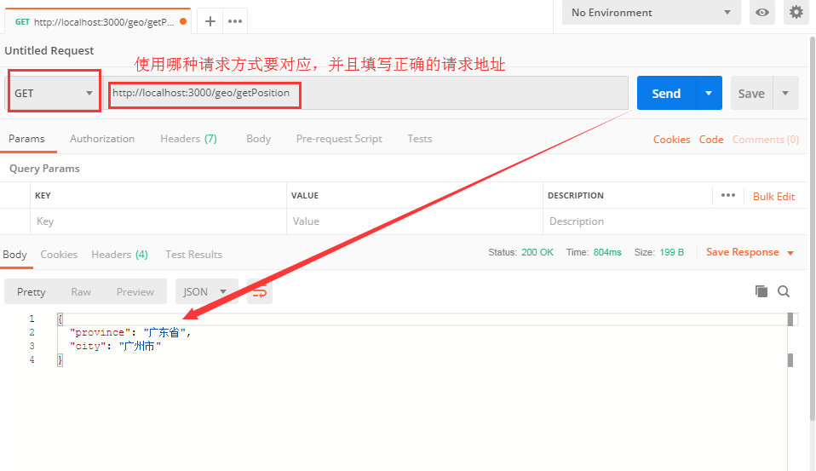Open the response Headers (4) tab
This screenshot has height=471, width=816.
(120, 255)
